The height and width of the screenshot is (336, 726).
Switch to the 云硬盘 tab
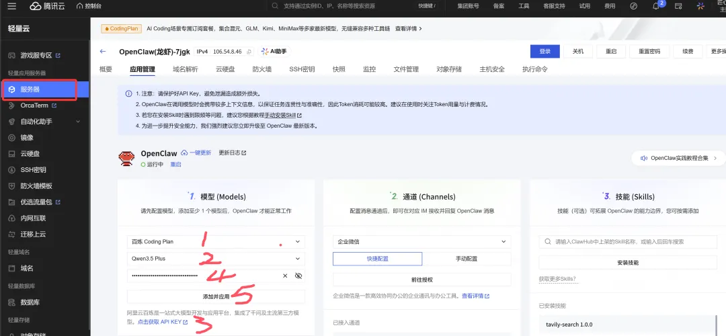pyautogui.click(x=225, y=69)
